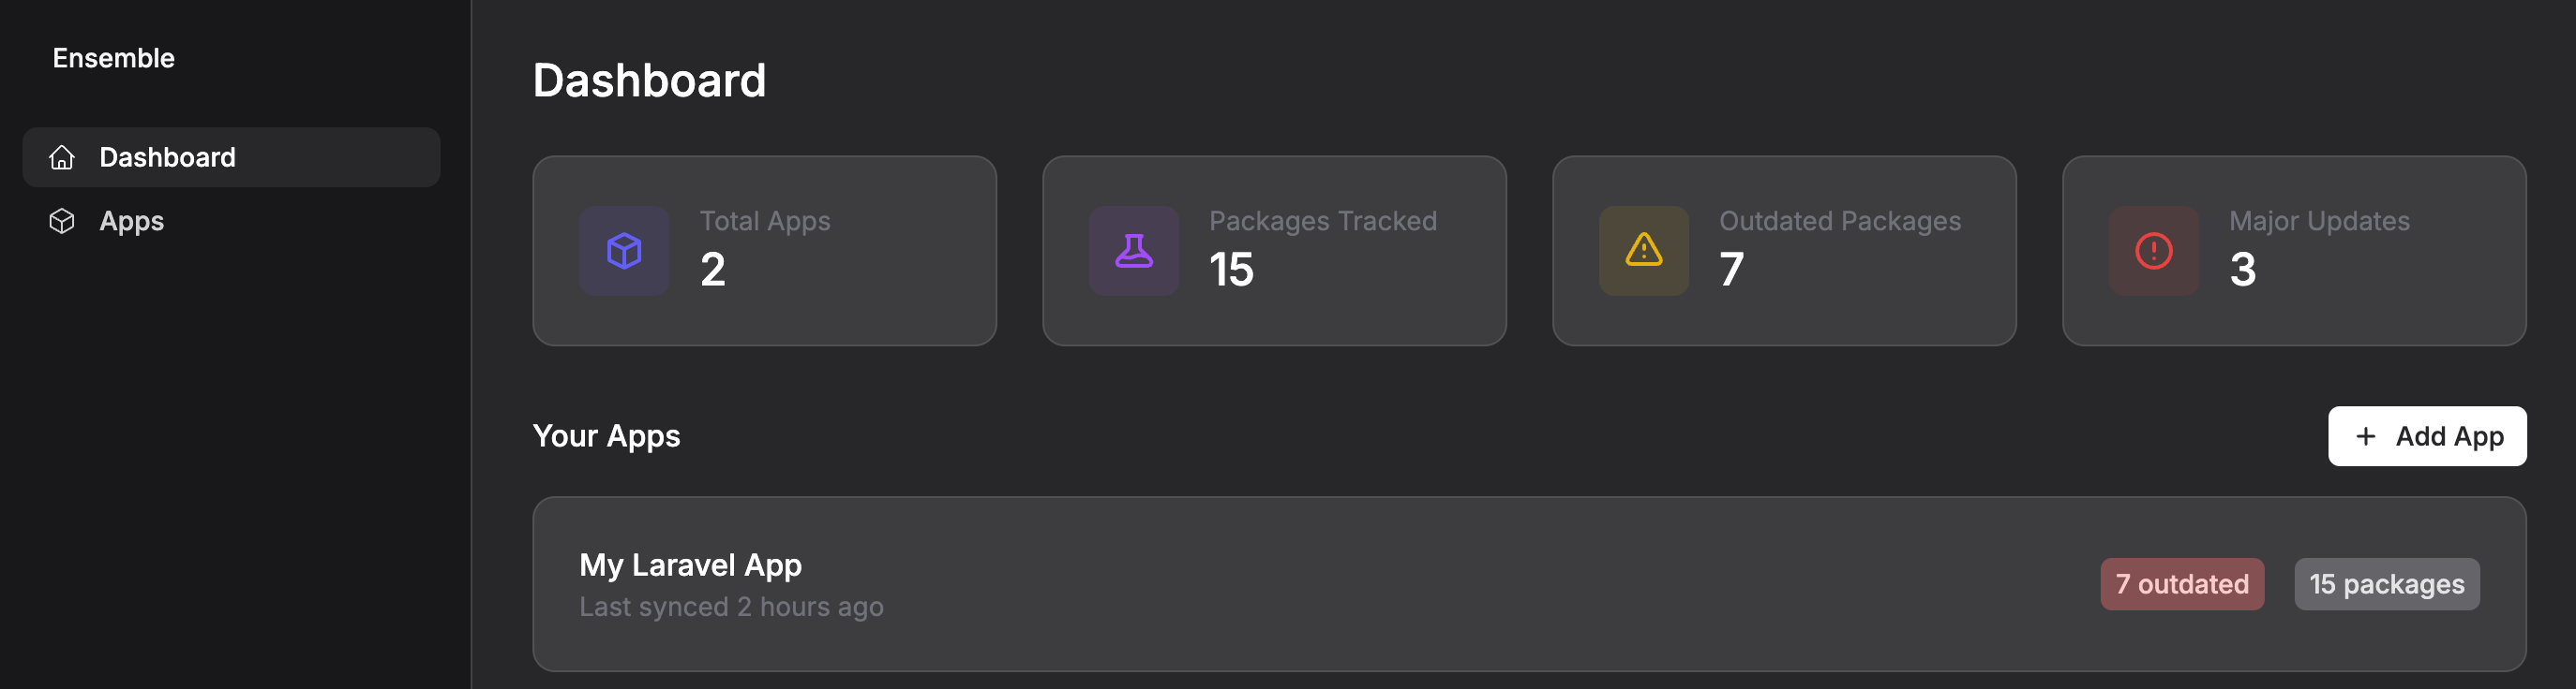This screenshot has width=2576, height=689.
Task: Click the Ensemble logo text
Action: 113,57
